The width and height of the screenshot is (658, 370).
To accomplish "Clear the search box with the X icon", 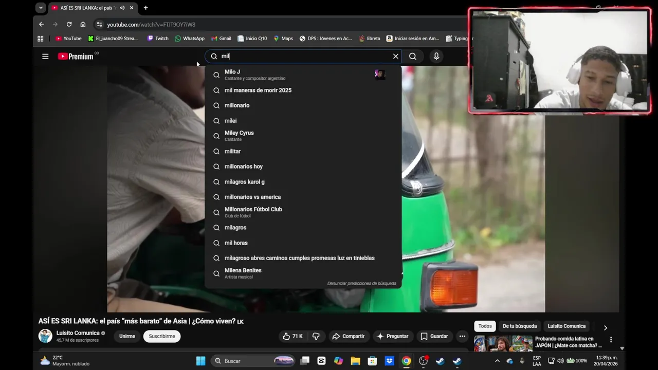I will (x=396, y=57).
